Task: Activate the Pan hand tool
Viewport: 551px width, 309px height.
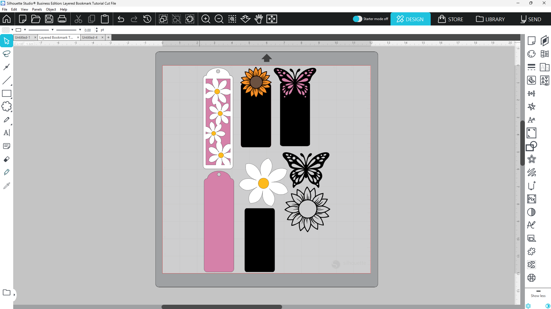Action: [x=258, y=19]
